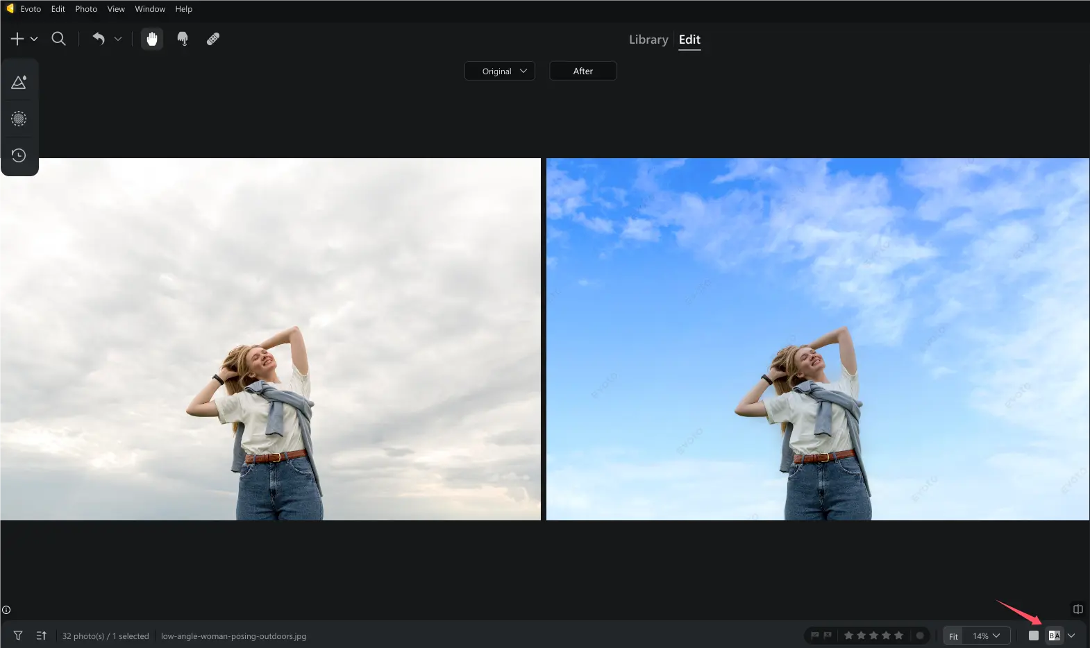
Task: Open the funnel filter icon
Action: pos(18,636)
